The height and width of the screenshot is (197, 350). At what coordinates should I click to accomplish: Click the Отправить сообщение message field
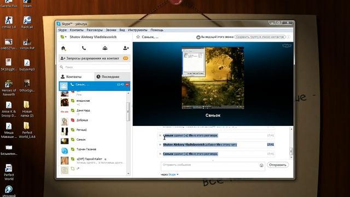[213, 166]
